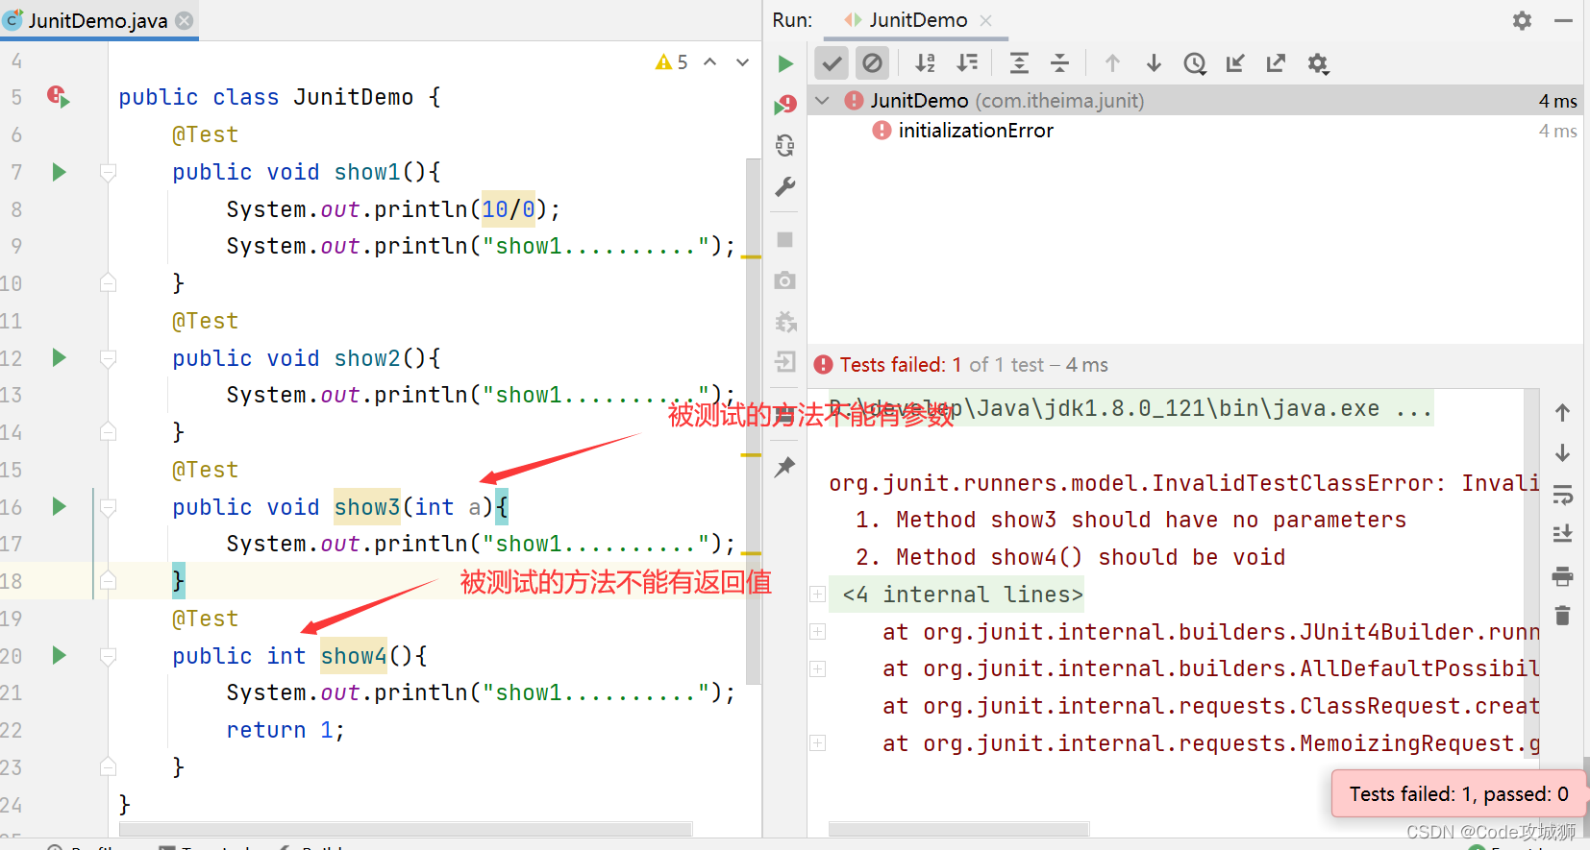This screenshot has width=1590, height=850.
Task: Sort tests alphabetically
Action: (x=926, y=63)
